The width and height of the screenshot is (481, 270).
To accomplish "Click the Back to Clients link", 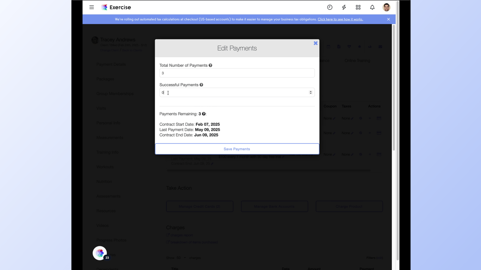I will point(132,50).
